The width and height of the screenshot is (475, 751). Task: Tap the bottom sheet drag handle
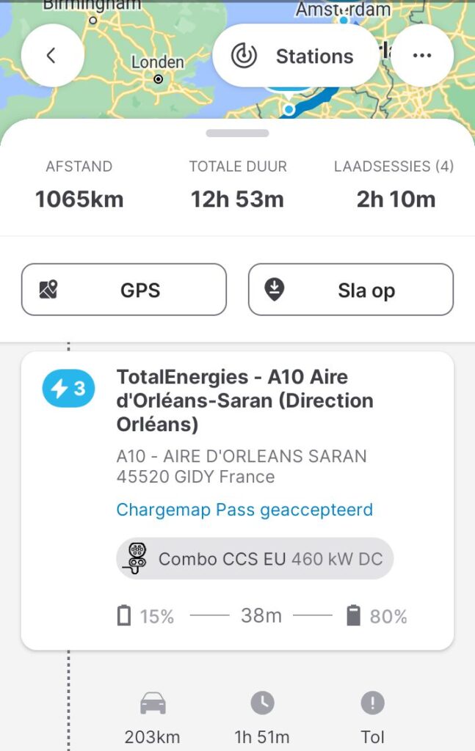(x=237, y=133)
